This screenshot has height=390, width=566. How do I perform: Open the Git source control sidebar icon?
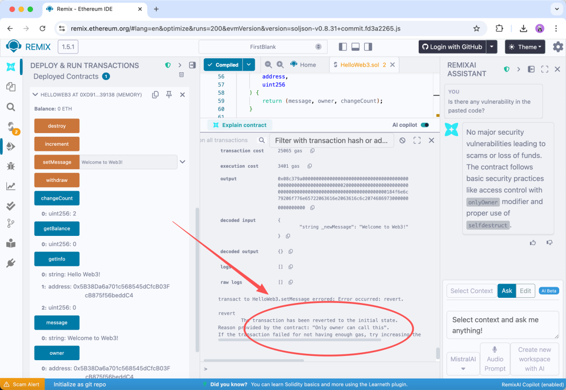click(x=11, y=223)
